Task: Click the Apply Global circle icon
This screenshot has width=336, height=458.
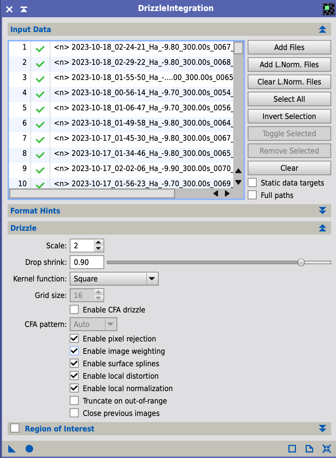Action: pos(29,449)
